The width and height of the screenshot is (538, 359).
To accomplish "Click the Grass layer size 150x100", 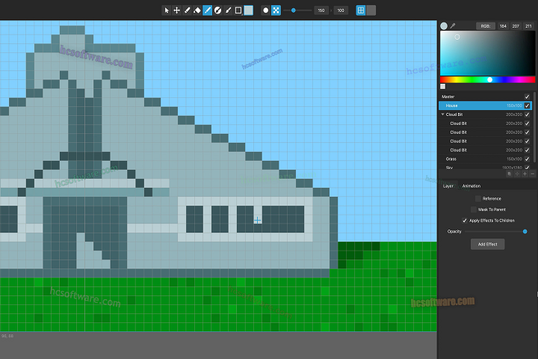I will [x=514, y=159].
